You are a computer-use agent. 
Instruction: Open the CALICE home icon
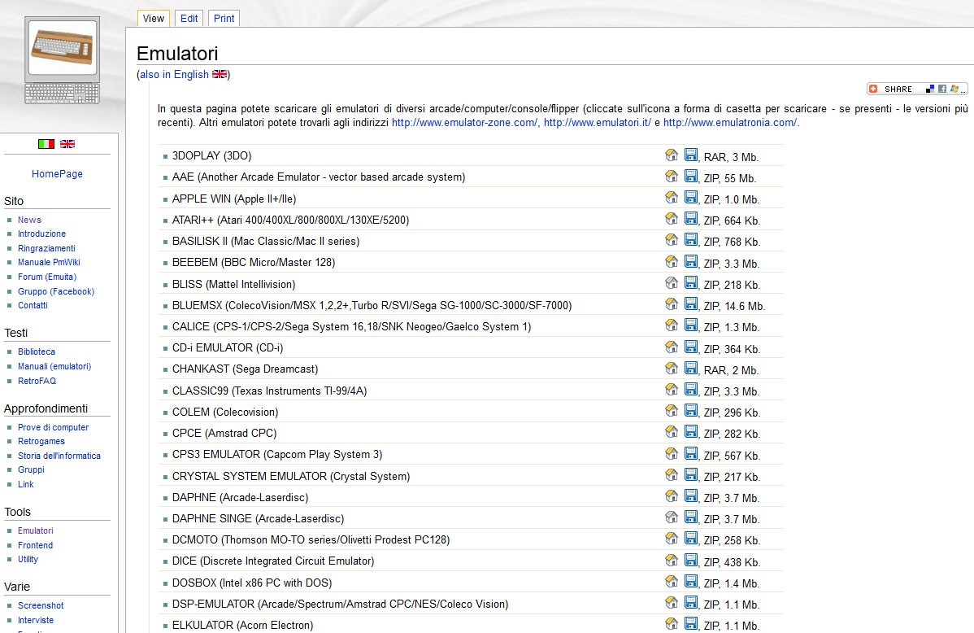pos(672,325)
